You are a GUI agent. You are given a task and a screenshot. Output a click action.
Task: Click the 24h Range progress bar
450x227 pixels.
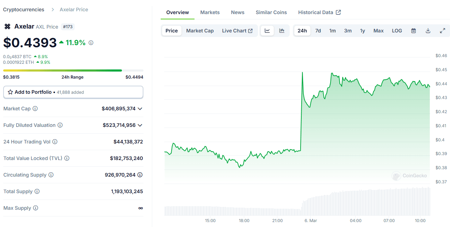point(73,70)
